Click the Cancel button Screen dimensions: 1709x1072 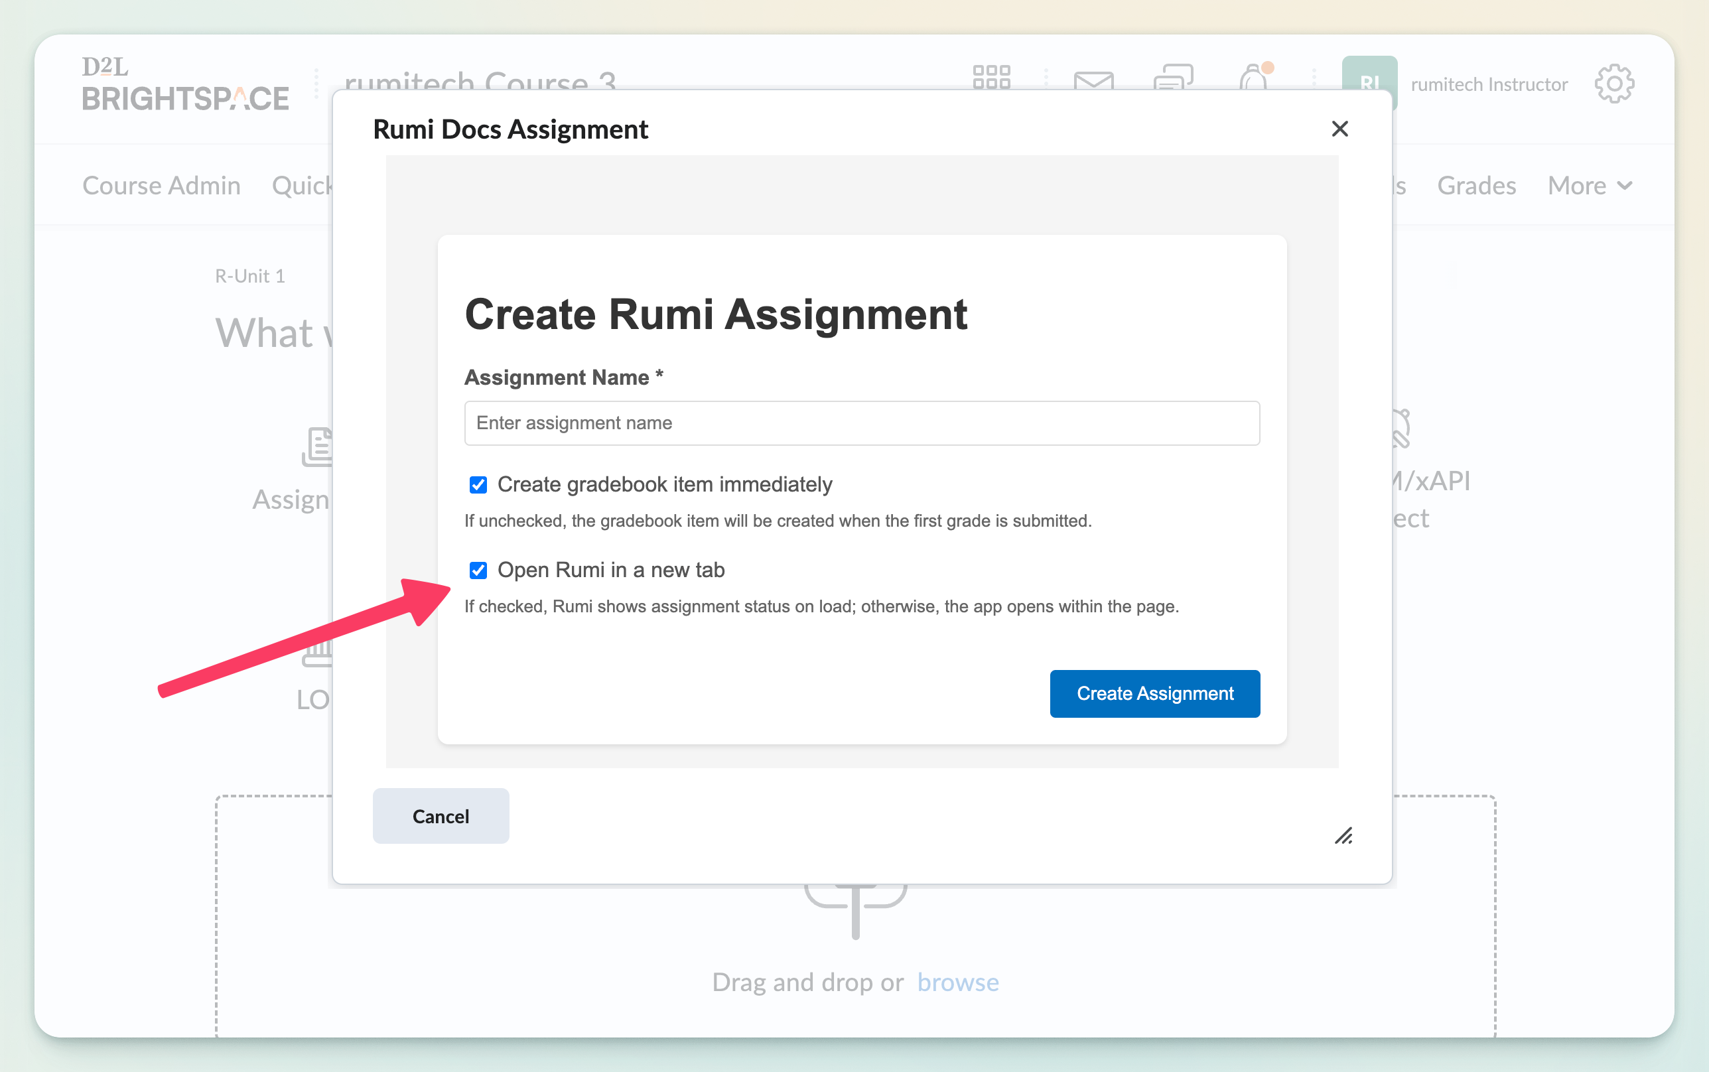[440, 816]
